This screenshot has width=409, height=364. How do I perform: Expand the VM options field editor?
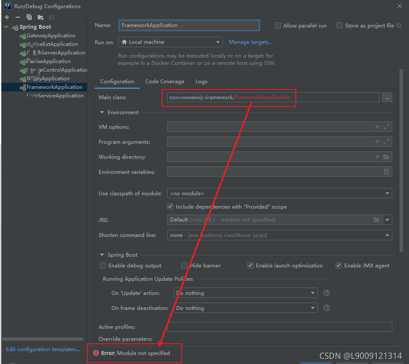(385, 127)
